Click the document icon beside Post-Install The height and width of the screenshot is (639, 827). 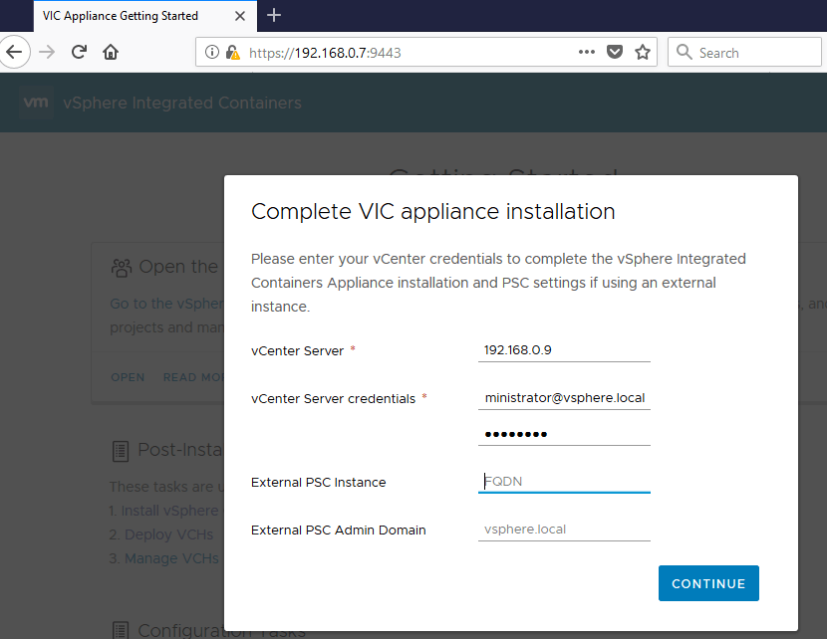(x=121, y=452)
